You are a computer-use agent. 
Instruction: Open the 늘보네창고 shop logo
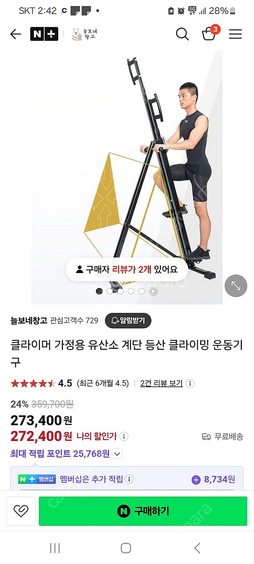85,34
